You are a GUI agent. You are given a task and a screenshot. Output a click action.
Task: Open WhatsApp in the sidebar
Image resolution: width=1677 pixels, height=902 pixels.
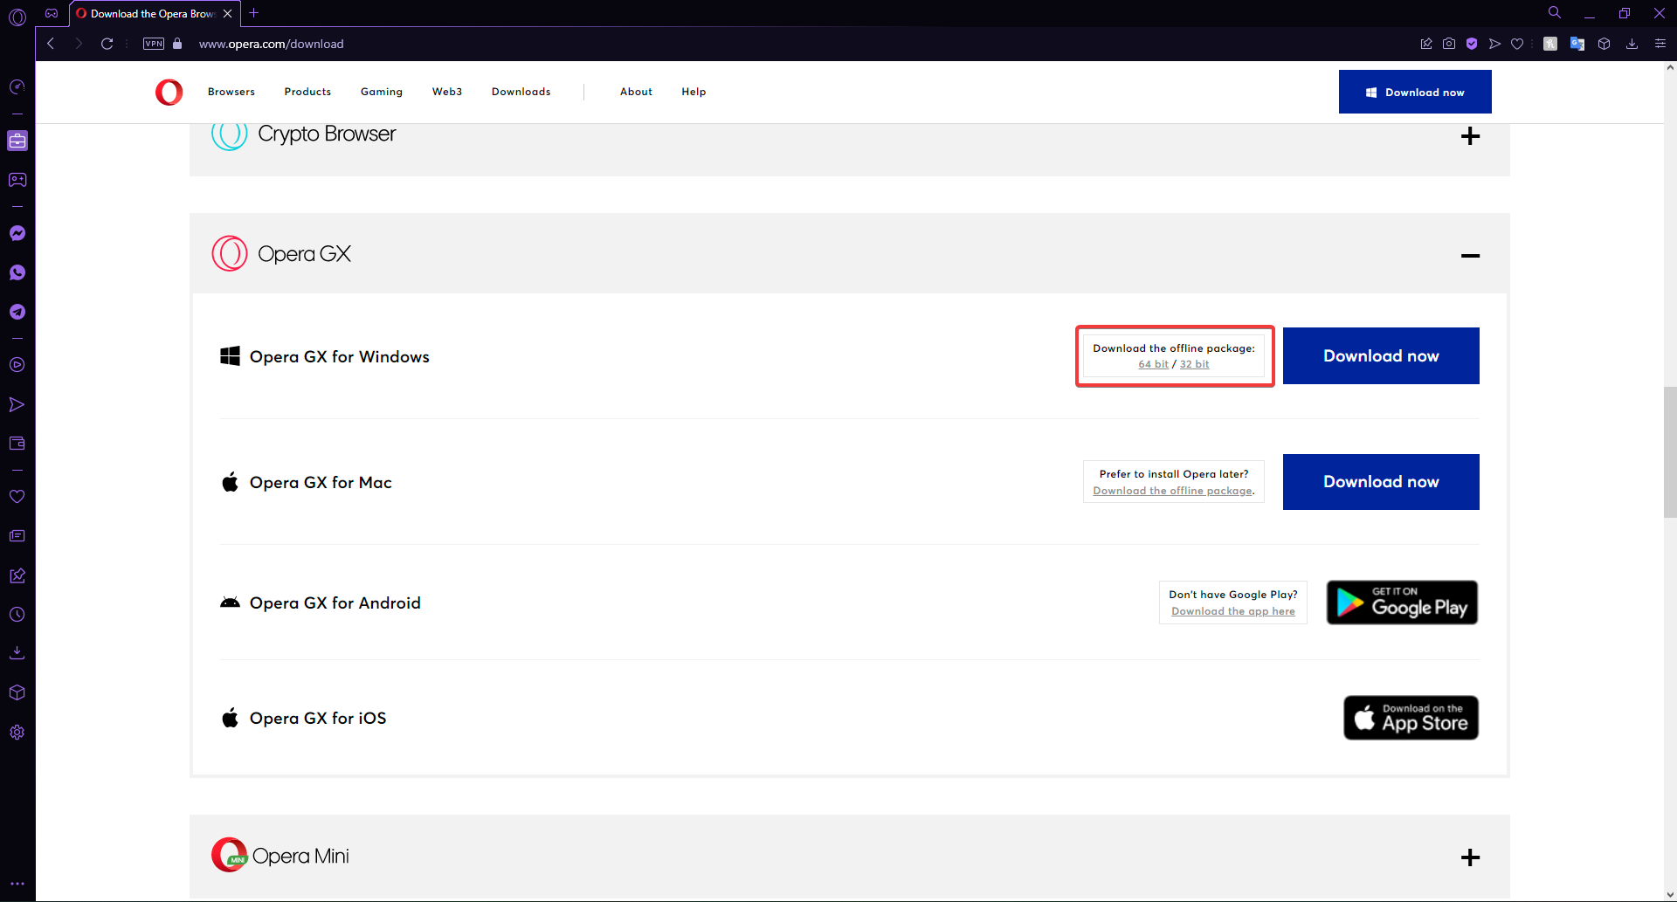[17, 272]
